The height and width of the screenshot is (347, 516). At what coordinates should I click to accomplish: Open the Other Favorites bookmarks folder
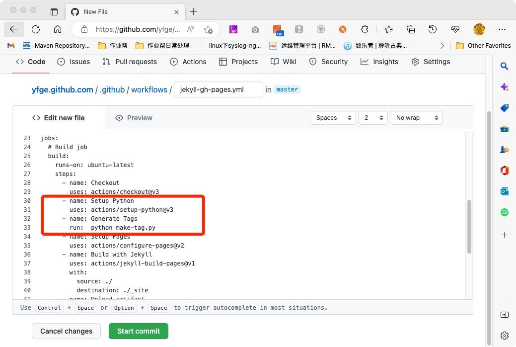click(x=483, y=45)
